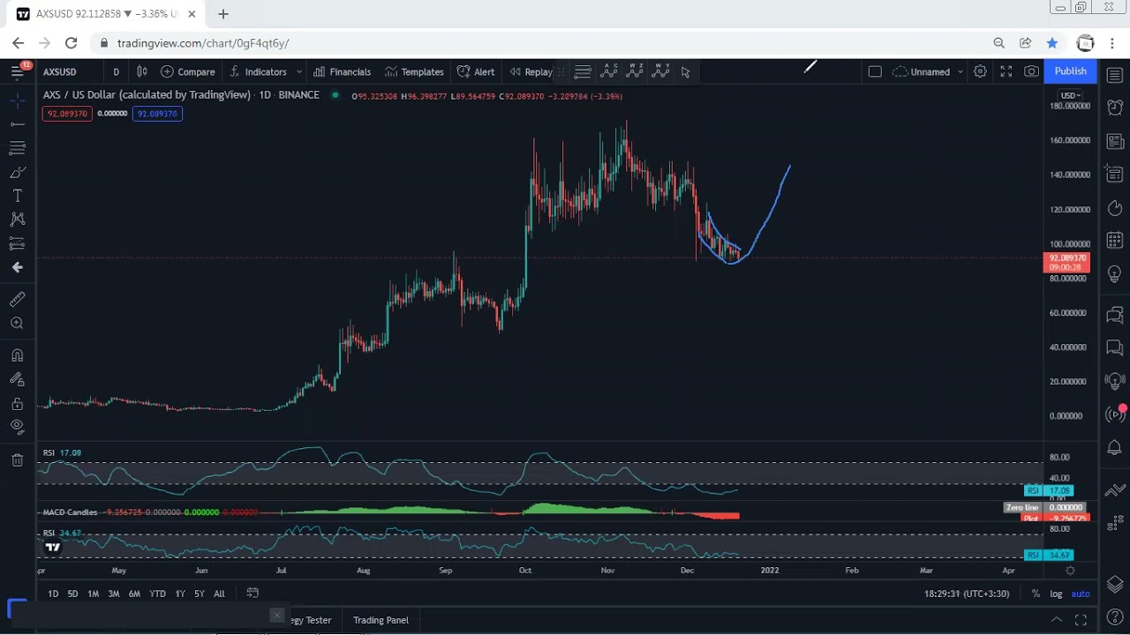Select the 3M date range
Screen dimensions: 1130x635
tap(113, 594)
